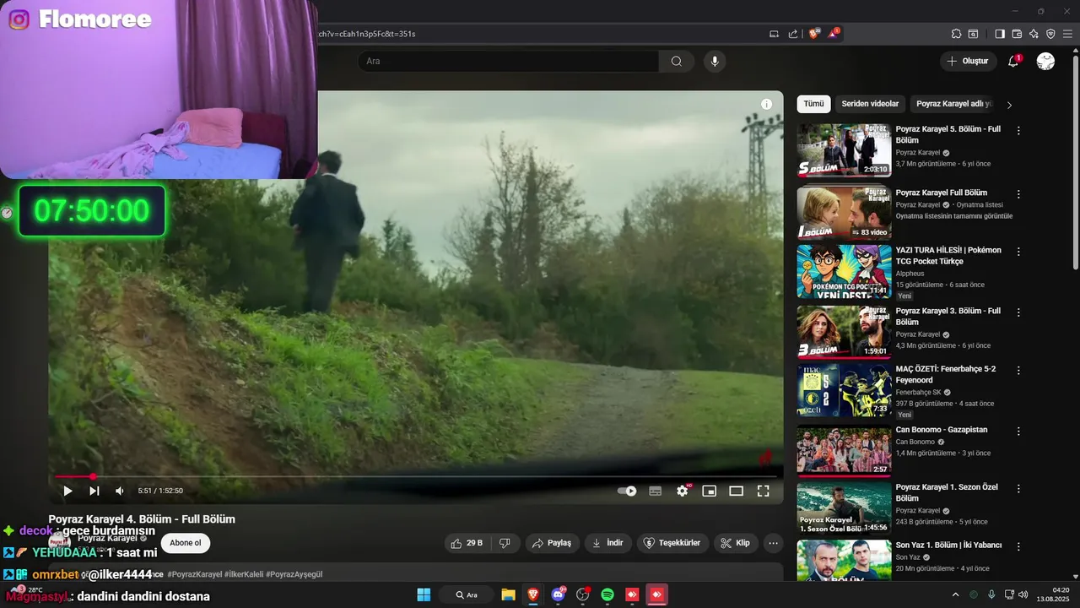The height and width of the screenshot is (608, 1080).
Task: Switch to miniplayer mode
Action: click(710, 491)
